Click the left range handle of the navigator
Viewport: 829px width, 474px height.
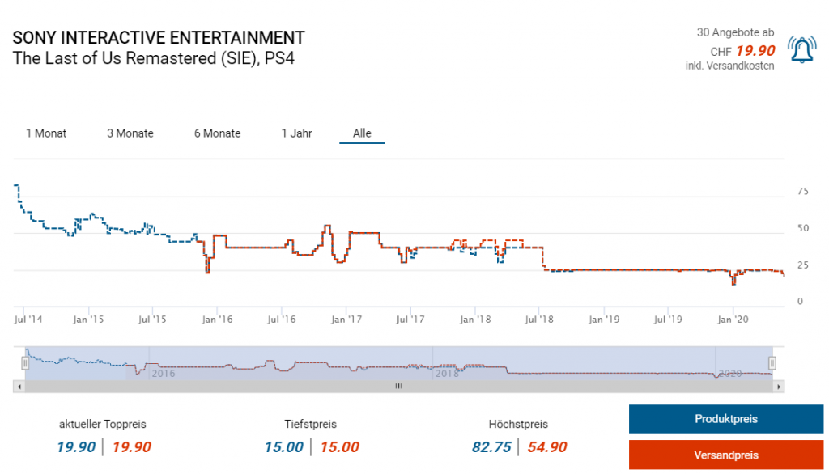point(25,363)
